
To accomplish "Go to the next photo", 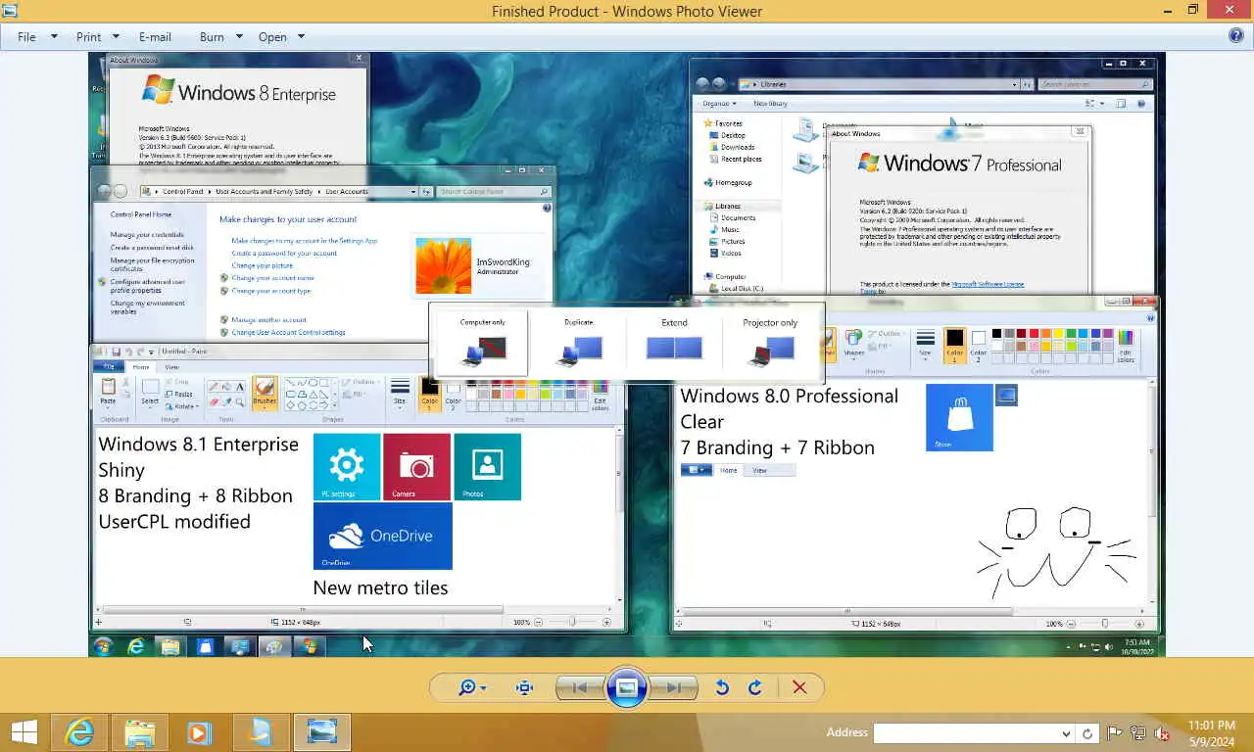I will pyautogui.click(x=674, y=687).
